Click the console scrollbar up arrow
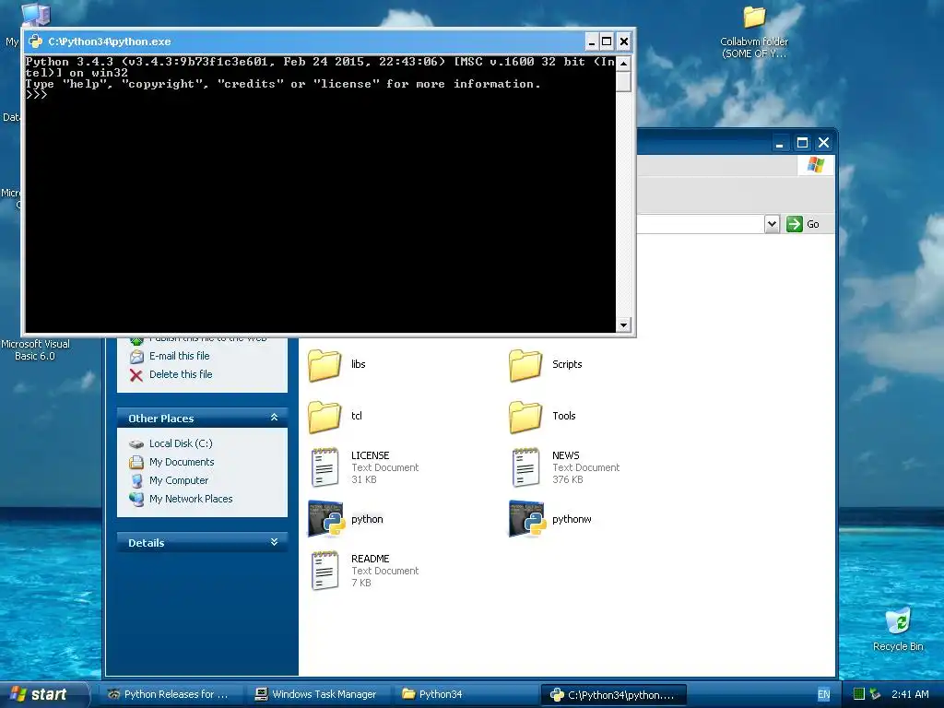Image resolution: width=944 pixels, height=708 pixels. [623, 64]
